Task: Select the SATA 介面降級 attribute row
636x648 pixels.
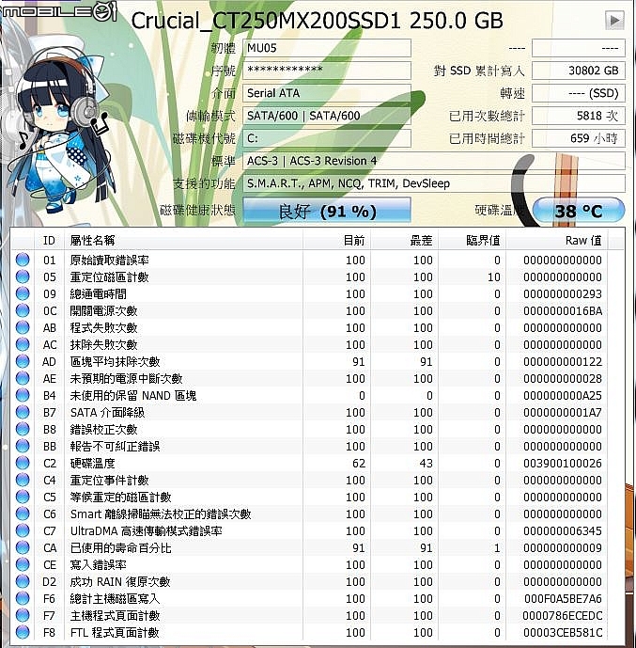Action: point(309,412)
